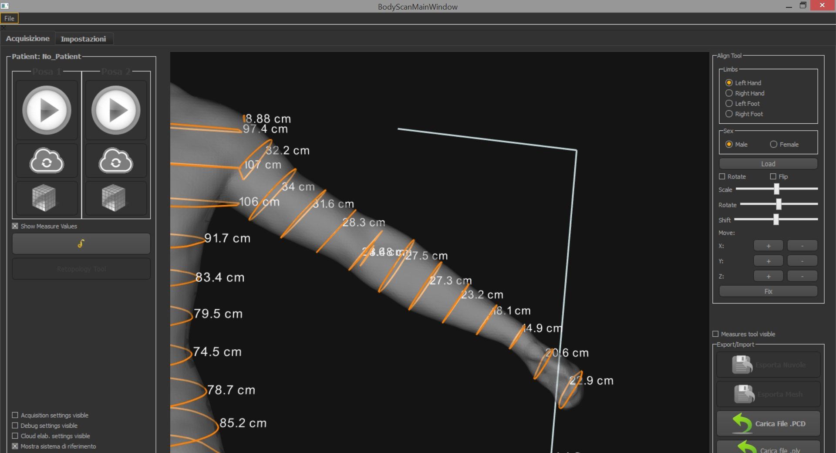836x453 pixels.
Task: Load a PLY file with Carica file .ply
Action: 769,447
